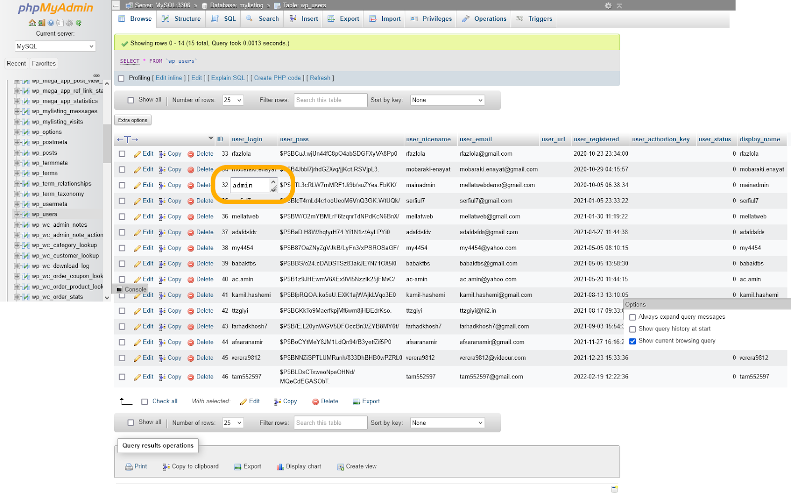Viewport: 791px width, 503px height.
Task: Click the red Delete icon for babakfbs row
Action: [191, 264]
